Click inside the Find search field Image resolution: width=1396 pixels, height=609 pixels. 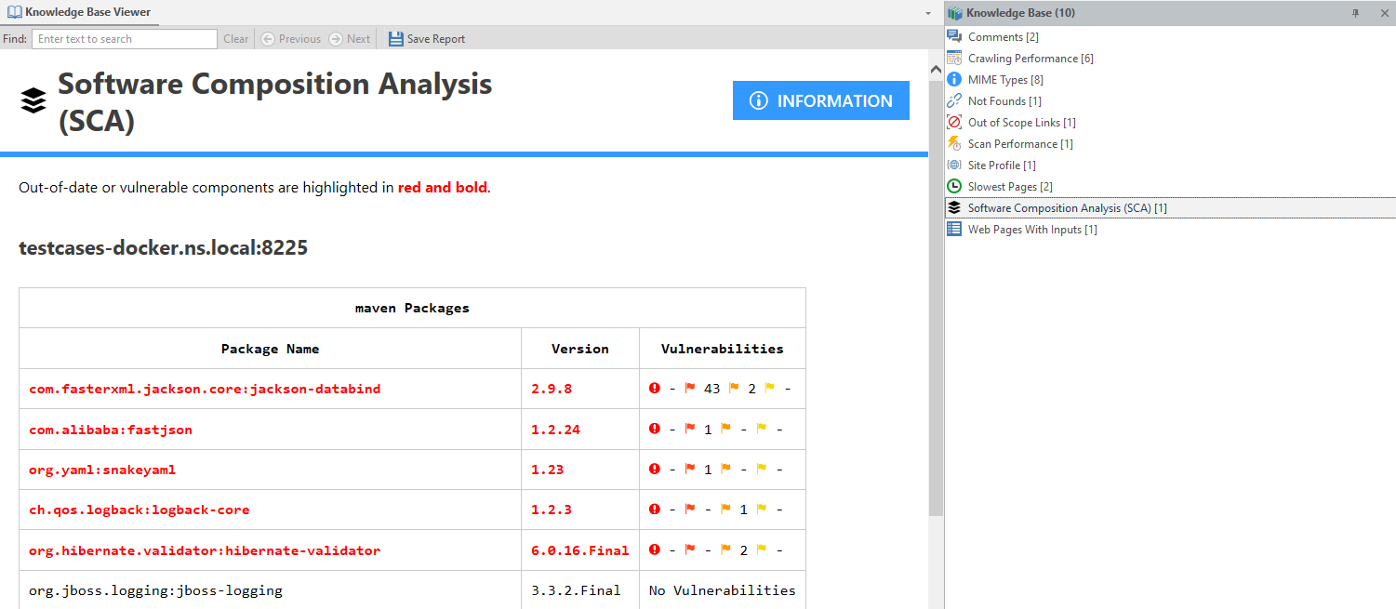[x=124, y=38]
